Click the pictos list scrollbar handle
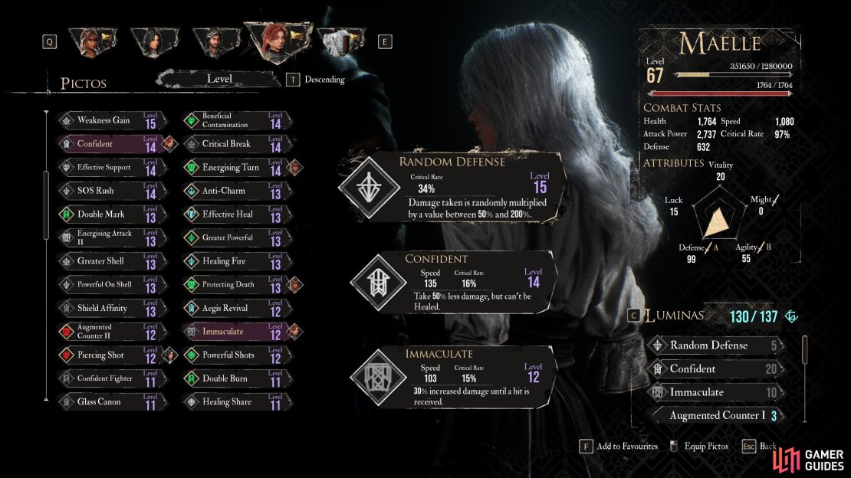The image size is (851, 478). click(46, 205)
